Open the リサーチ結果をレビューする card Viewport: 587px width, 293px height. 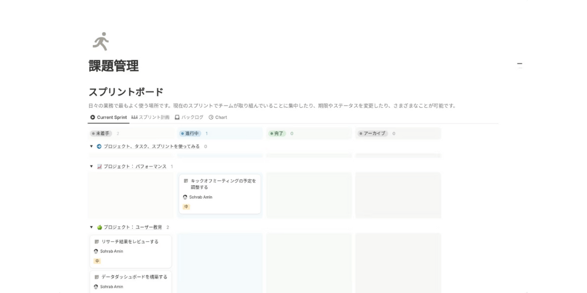point(131,251)
